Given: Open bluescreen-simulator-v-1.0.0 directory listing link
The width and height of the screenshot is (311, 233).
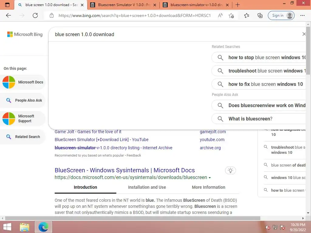Looking at the screenshot, I should (114, 148).
